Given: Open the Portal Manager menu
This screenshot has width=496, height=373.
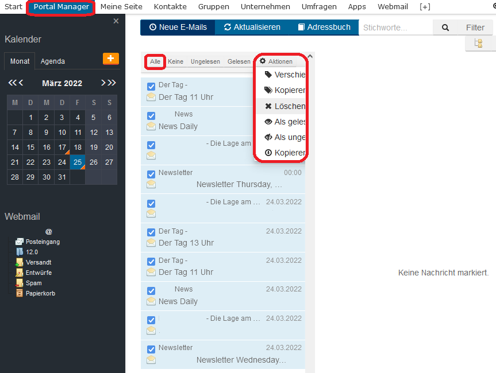Looking at the screenshot, I should click(x=61, y=7).
